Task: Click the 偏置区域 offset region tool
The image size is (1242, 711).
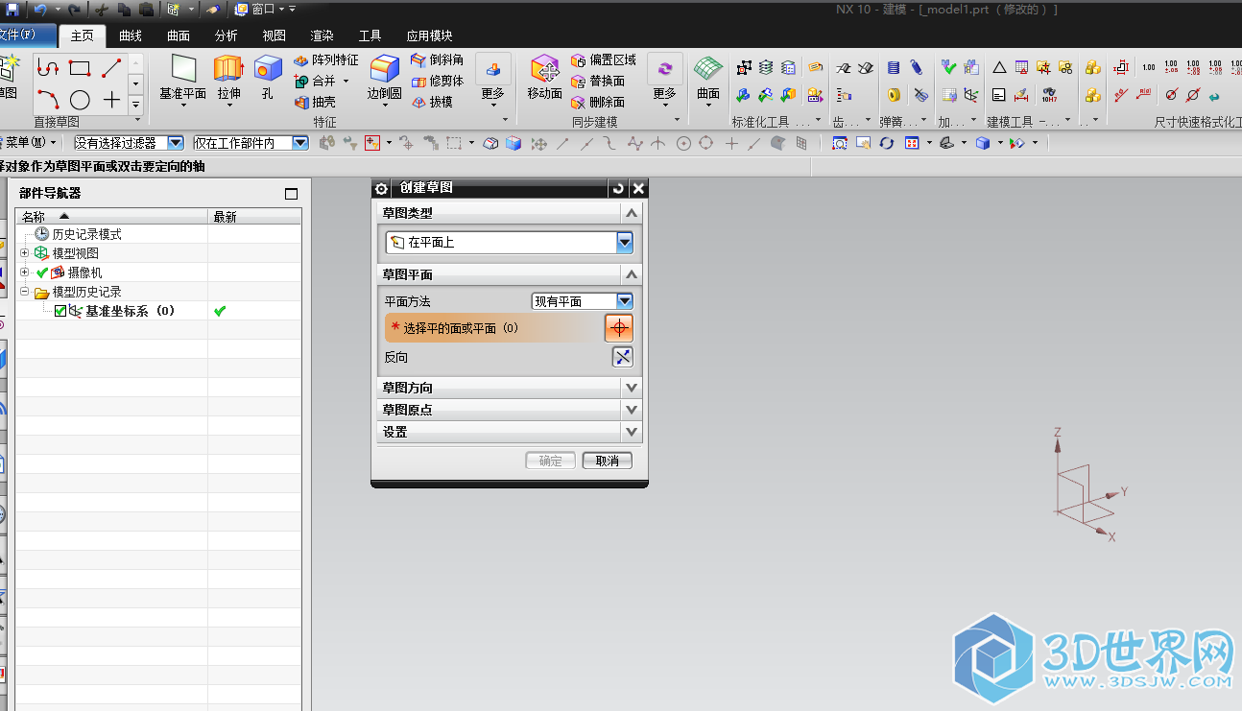Action: coord(604,59)
